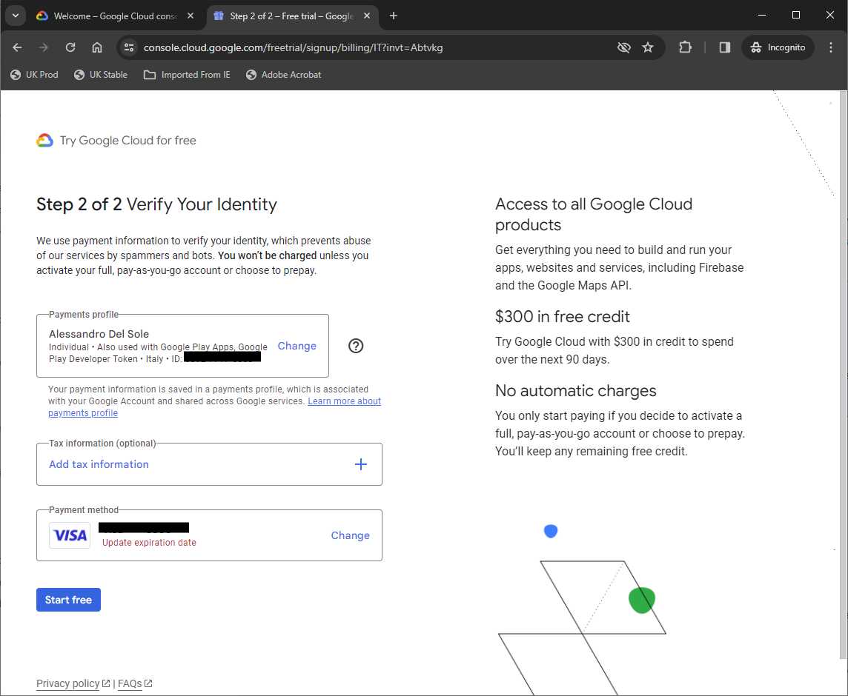Open the browser extensions puzzle icon
This screenshot has width=848, height=696.
[x=685, y=47]
